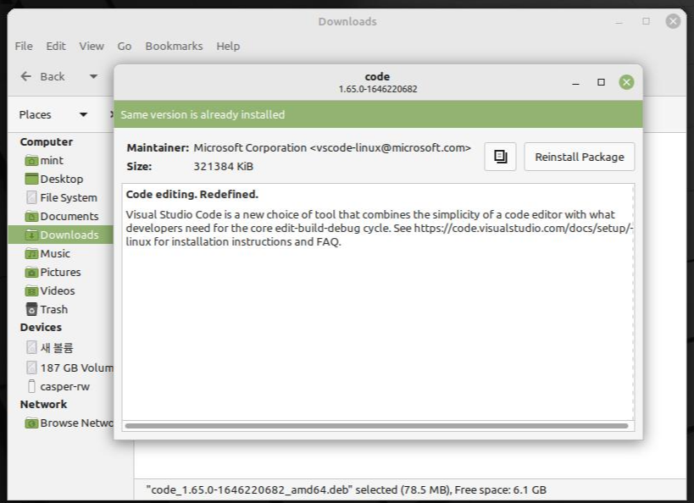Viewport: 694px width, 503px height.
Task: Select the Desktop folder icon in sidebar
Action: tap(31, 180)
